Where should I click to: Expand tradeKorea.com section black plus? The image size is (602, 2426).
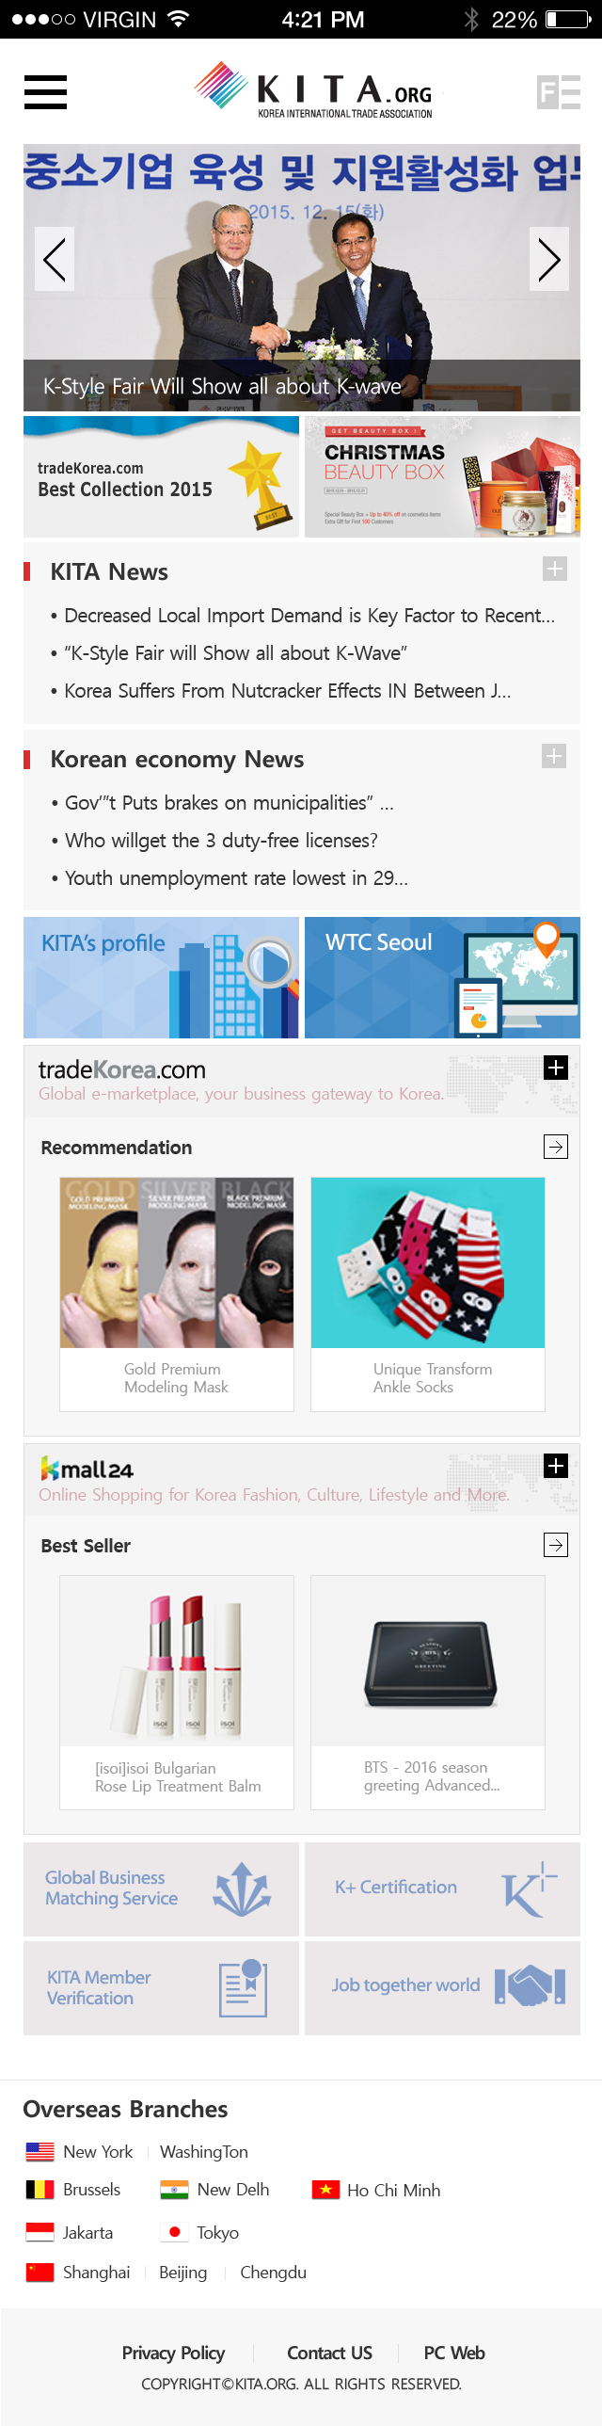coord(556,1067)
